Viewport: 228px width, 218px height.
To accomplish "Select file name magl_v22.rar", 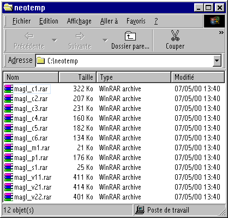I will (33, 197).
